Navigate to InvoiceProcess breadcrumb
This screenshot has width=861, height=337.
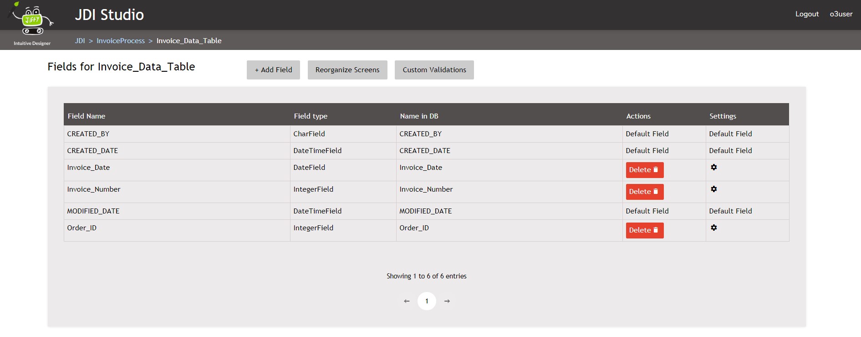point(121,41)
